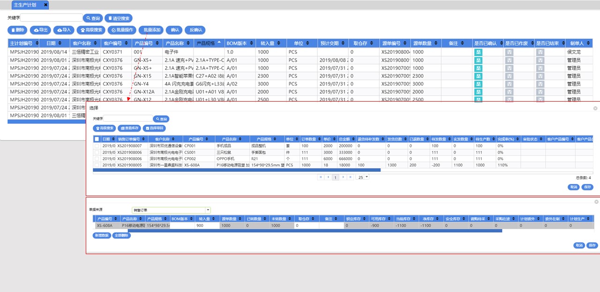
Task: Check the row for XS201908005 XS-608A
Action: coord(97,165)
